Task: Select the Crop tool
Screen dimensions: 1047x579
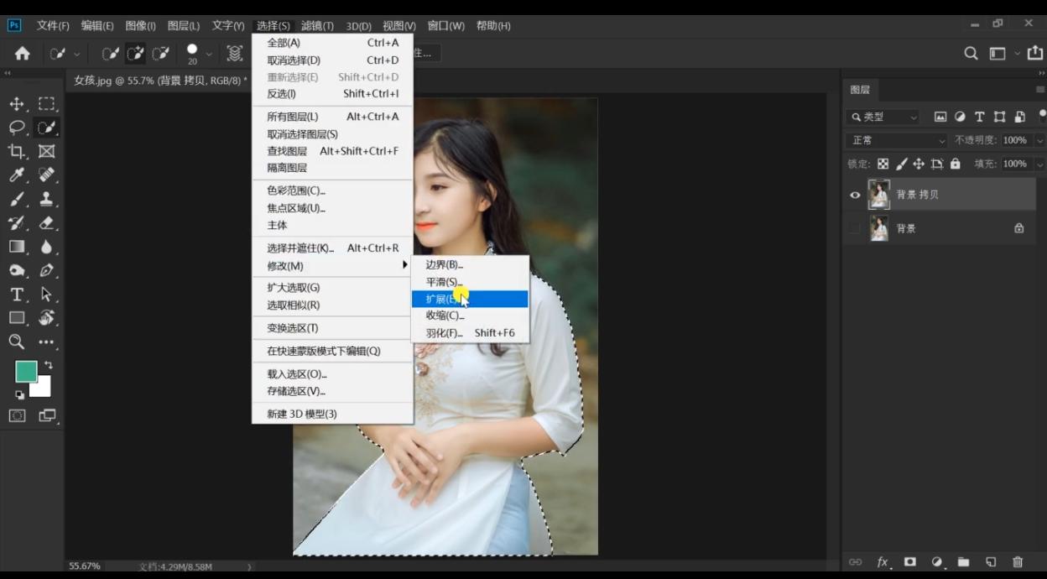Action: pyautogui.click(x=17, y=151)
